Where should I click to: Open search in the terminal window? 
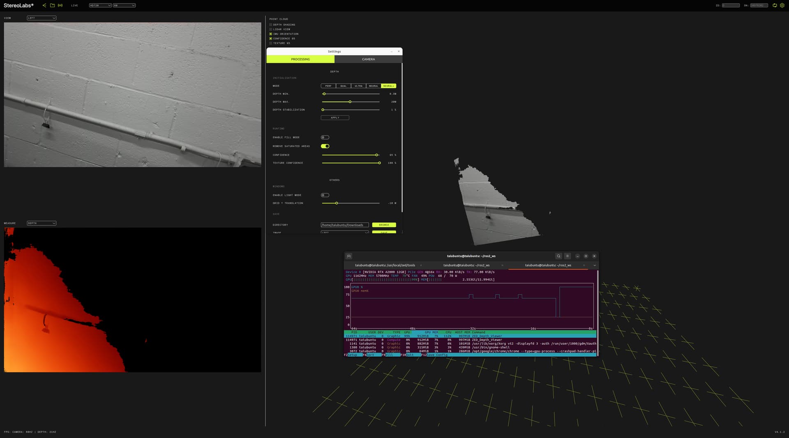(558, 256)
